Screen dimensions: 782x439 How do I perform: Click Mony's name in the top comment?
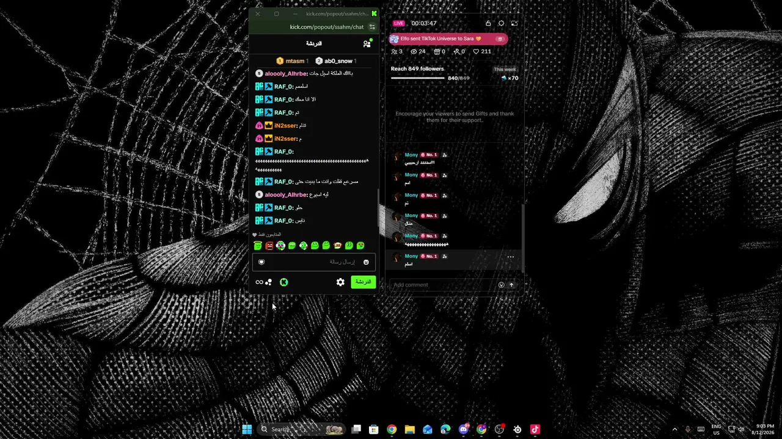coord(411,155)
